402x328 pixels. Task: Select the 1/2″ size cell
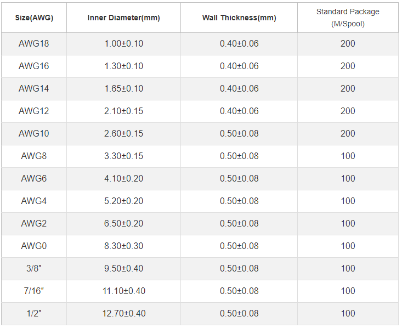tap(34, 313)
